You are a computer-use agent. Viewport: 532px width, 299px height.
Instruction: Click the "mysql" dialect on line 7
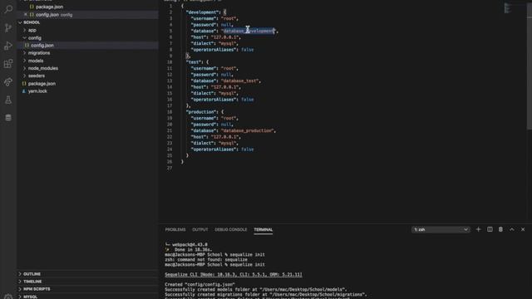tap(228, 43)
